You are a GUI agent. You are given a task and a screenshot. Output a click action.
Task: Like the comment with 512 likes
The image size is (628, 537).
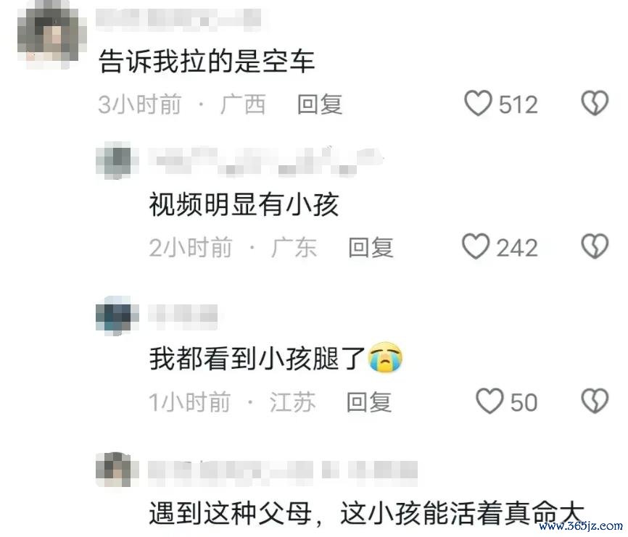coord(478,103)
